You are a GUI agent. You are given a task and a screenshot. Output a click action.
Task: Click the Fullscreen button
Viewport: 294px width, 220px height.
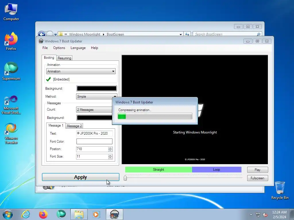[x=258, y=178]
